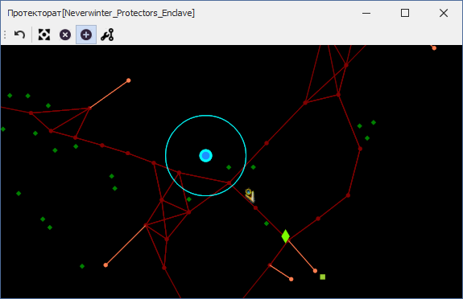The image size is (463, 299).
Task: Select the orange endpoint node beside the green square
Action: (315, 271)
